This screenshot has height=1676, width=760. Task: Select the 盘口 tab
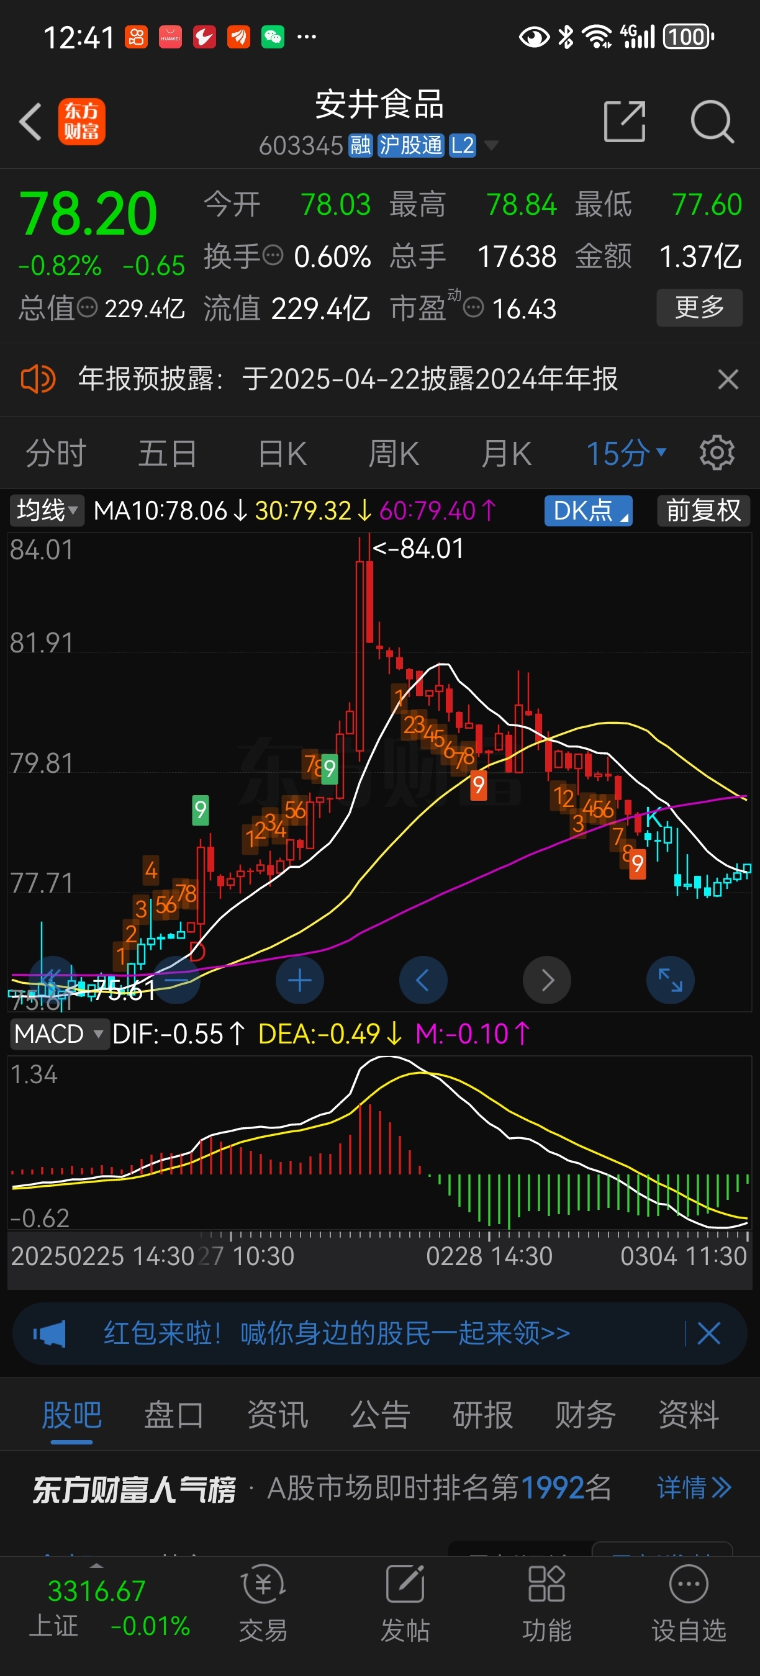(174, 1416)
